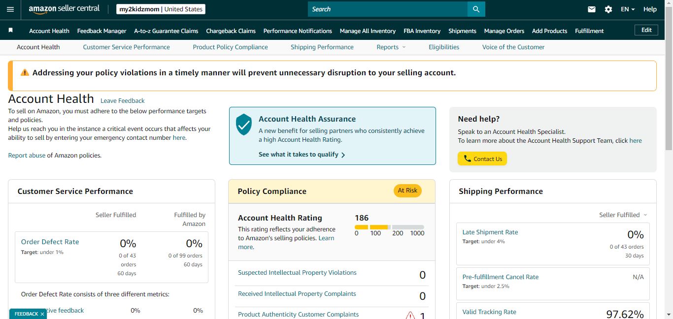Click the orange warning triangle in the banner
673x319 pixels.
coord(25,73)
